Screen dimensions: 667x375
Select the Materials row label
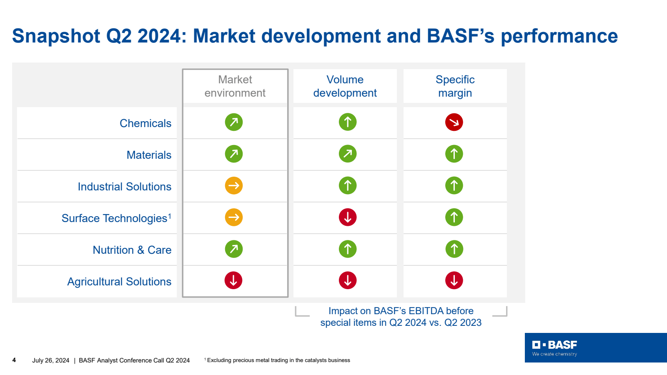point(149,155)
